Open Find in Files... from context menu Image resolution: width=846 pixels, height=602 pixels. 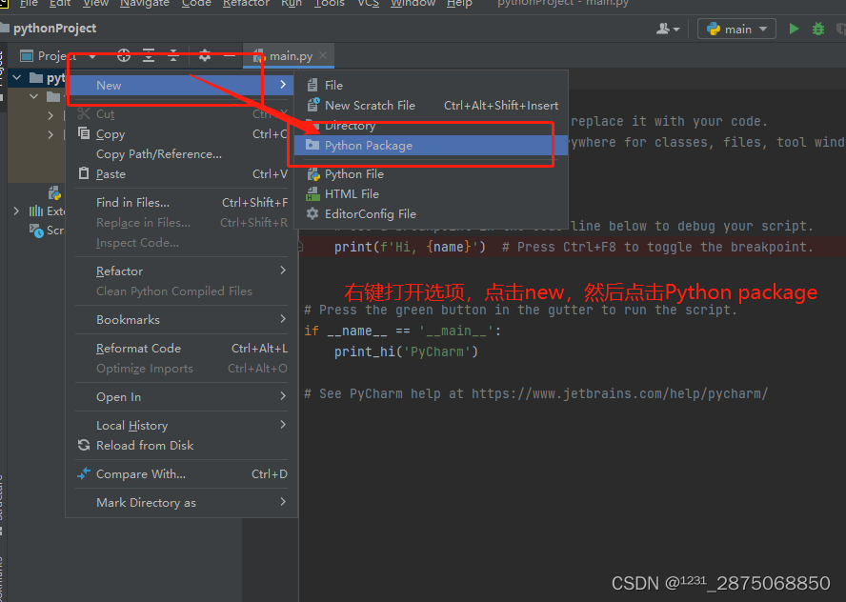(x=181, y=202)
